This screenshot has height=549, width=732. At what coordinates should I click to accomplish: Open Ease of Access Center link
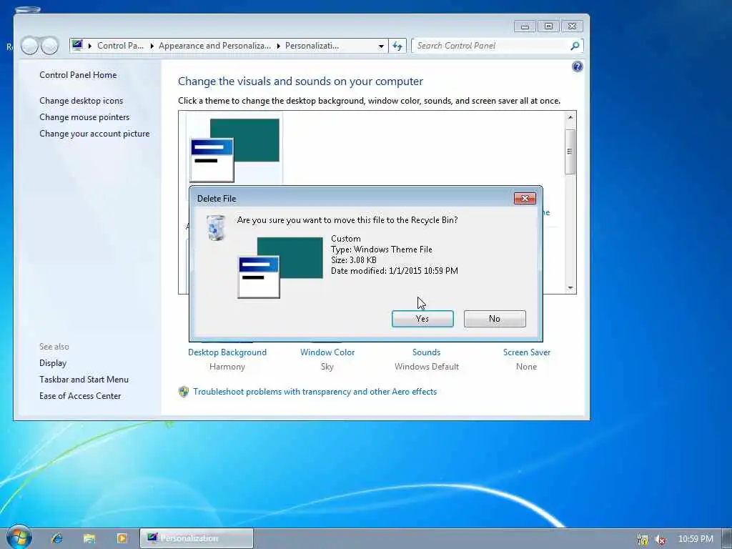click(80, 396)
